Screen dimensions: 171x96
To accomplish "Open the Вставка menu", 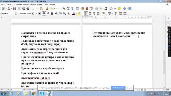I will [x=19, y=5].
